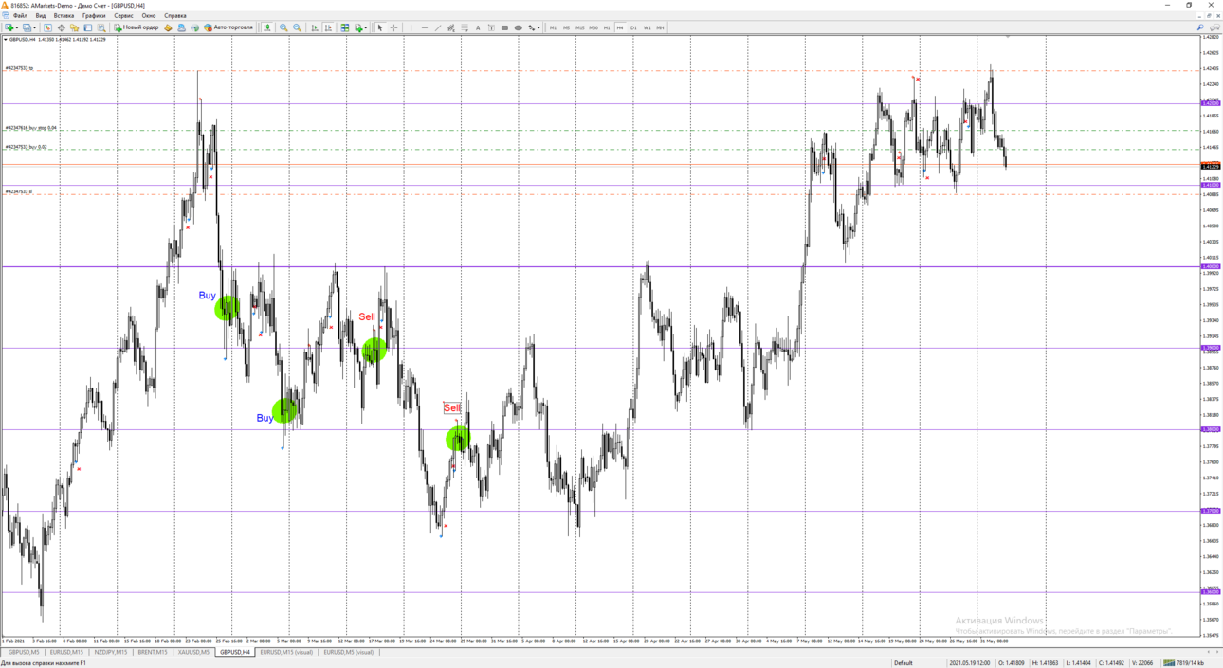The width and height of the screenshot is (1223, 668).
Task: Click the Новый ордер button
Action: [x=137, y=27]
